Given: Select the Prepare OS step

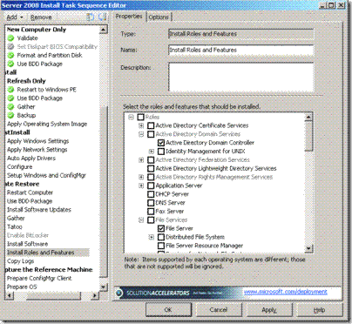Looking at the screenshot, I should (22, 287).
